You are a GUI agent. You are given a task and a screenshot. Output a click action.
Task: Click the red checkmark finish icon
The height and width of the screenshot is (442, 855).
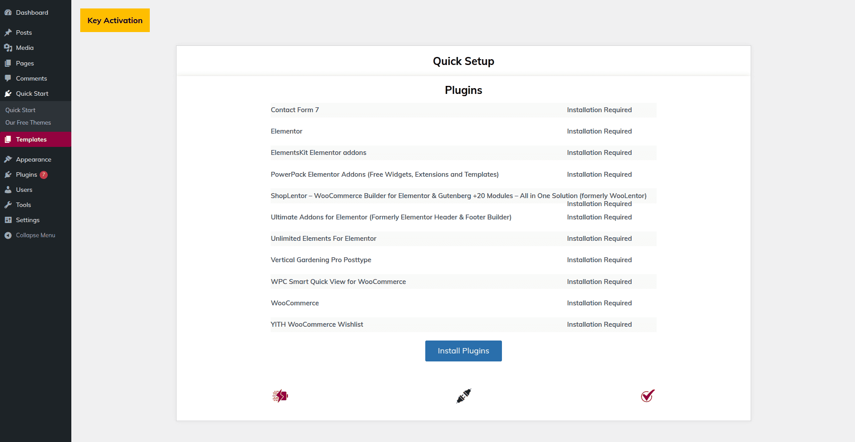pyautogui.click(x=648, y=396)
